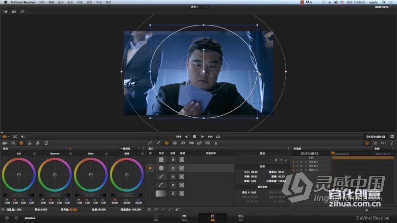
Task: Open the last menu bar item (Help)
Action: click(108, 2)
